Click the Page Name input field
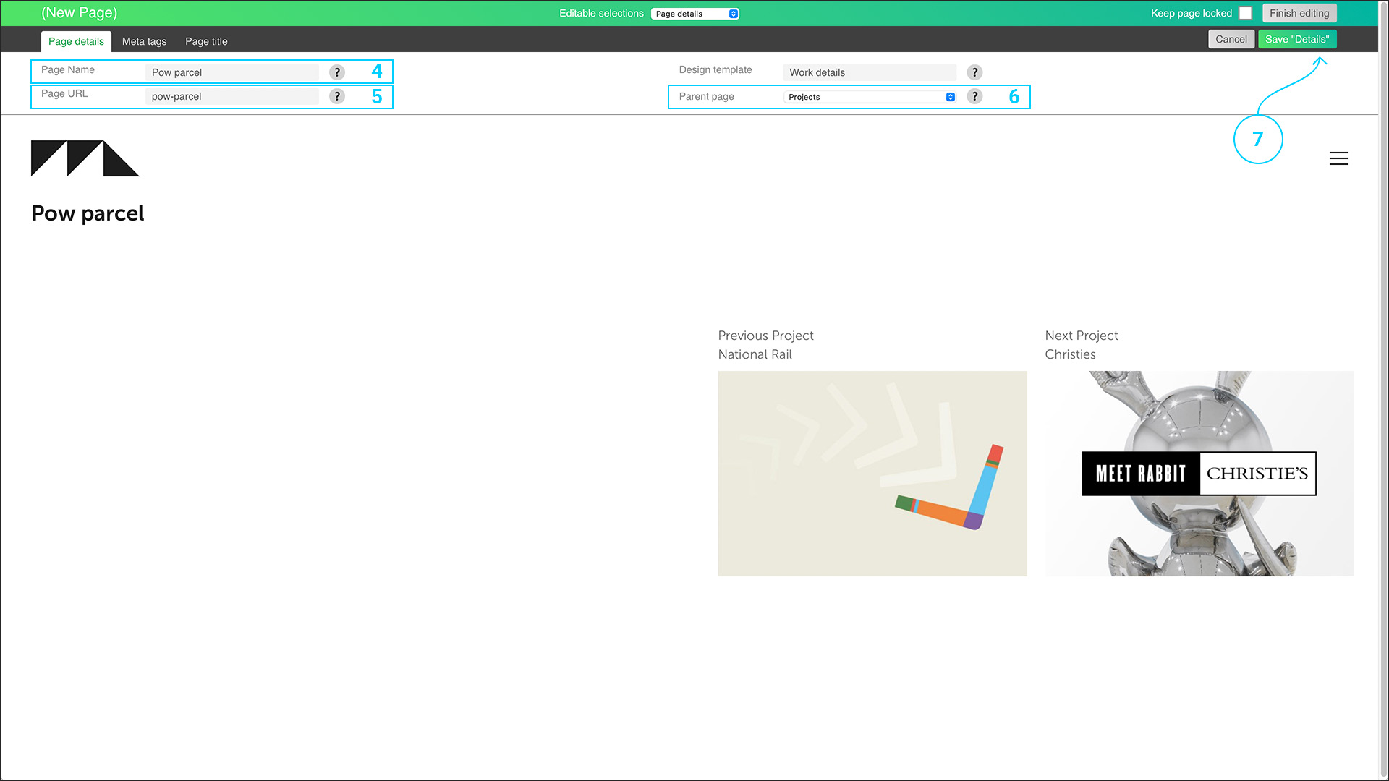Viewport: 1389px width, 781px height. pos(231,72)
